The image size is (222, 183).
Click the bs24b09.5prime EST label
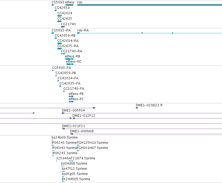(x=65, y=138)
